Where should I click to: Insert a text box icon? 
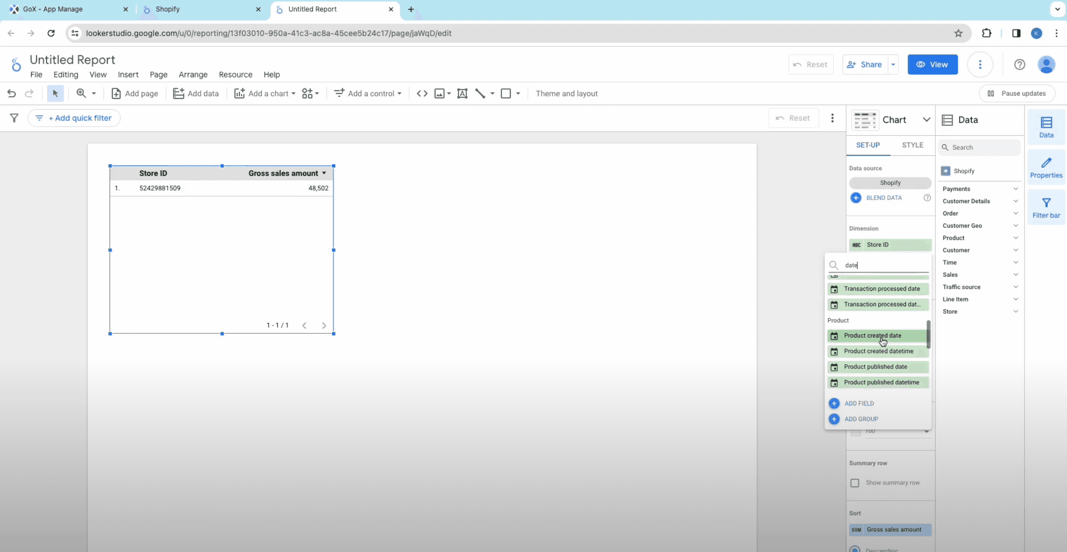[462, 93]
